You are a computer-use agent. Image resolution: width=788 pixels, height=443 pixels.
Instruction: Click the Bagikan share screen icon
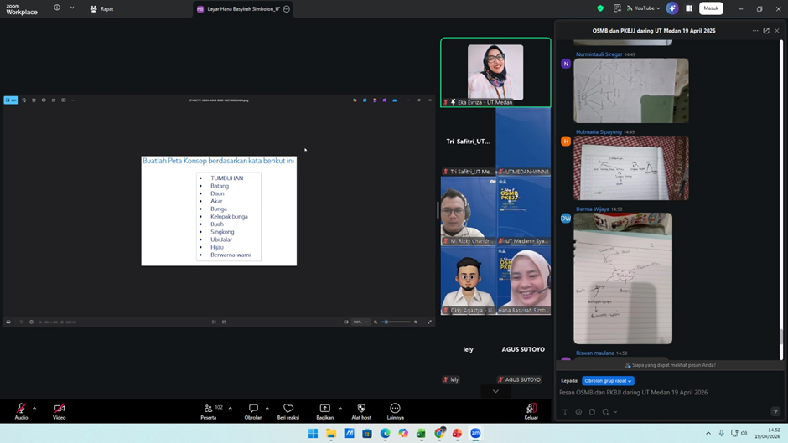pyautogui.click(x=324, y=409)
